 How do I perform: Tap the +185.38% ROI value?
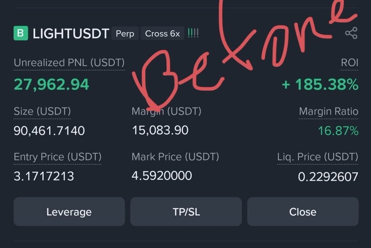click(x=320, y=84)
